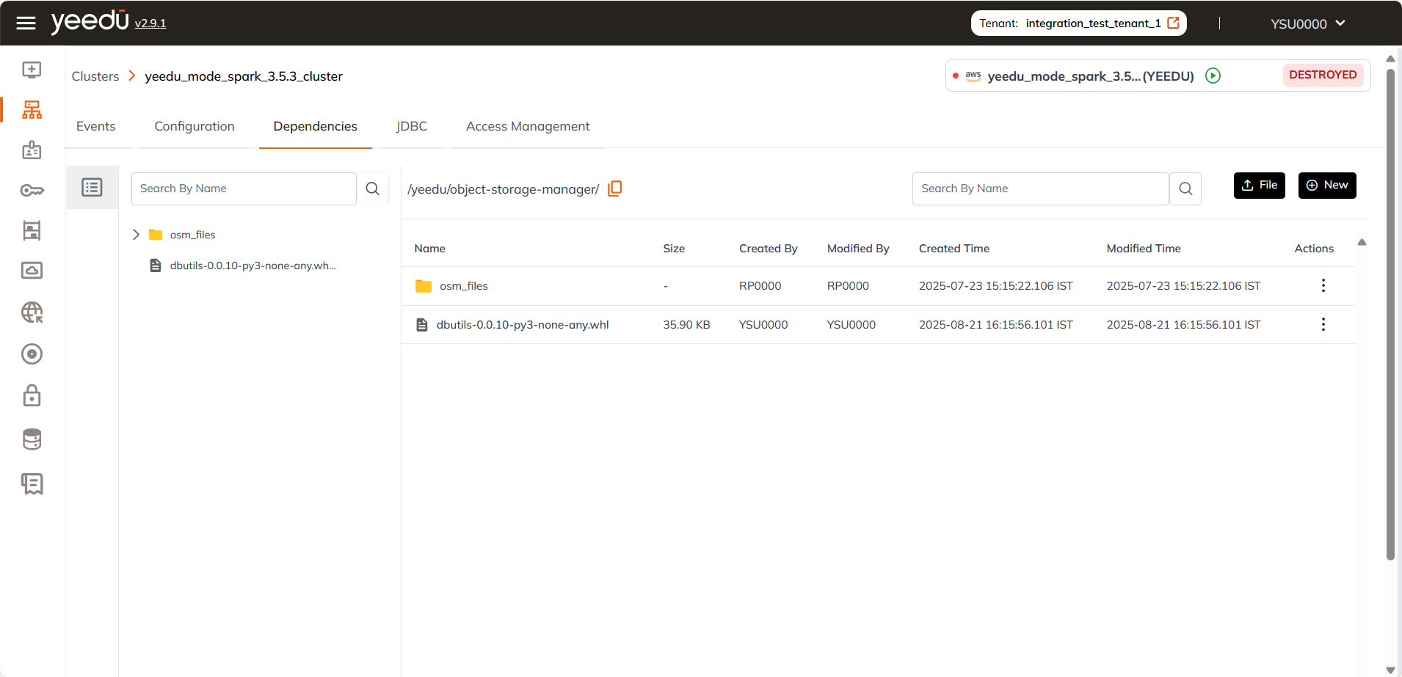Click the page vertical scrollbar
Image resolution: width=1402 pixels, height=677 pixels.
pos(1390,315)
